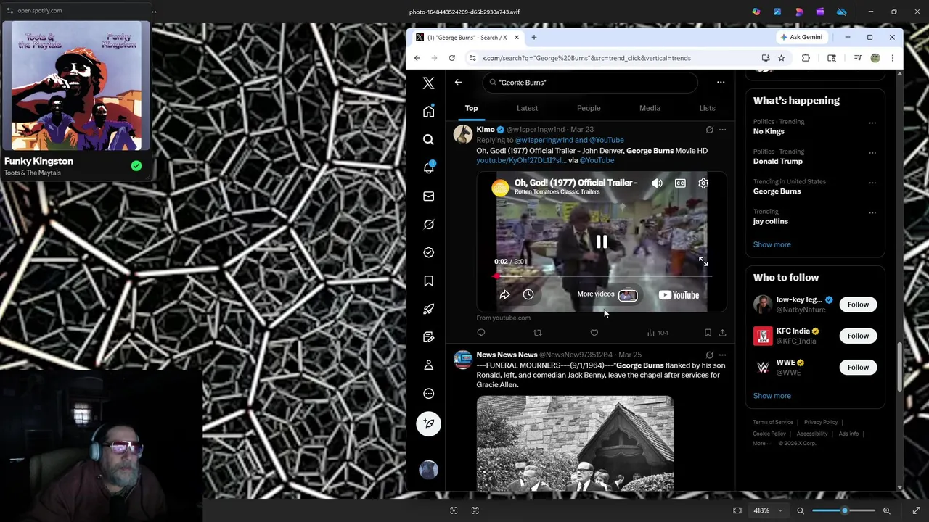This screenshot has height=522, width=929.
Task: Open Microsoft 365 Copilot icon in Photos titlebar
Action: tap(756, 12)
